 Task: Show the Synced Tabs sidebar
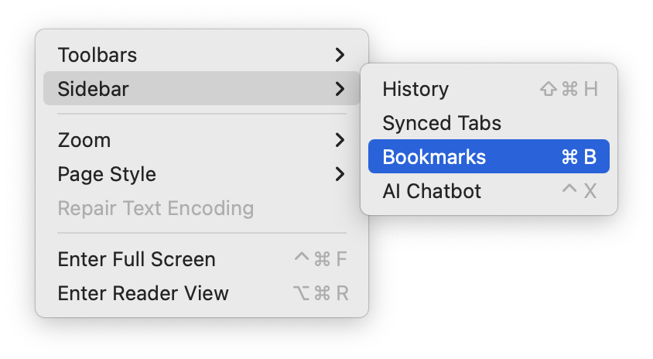[488, 123]
